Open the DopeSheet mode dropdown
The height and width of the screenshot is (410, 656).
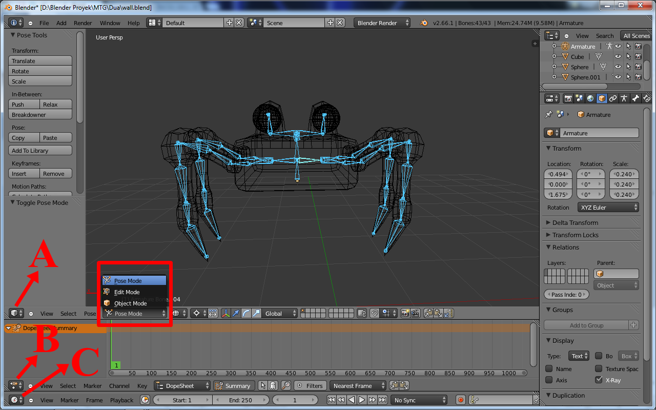(182, 385)
